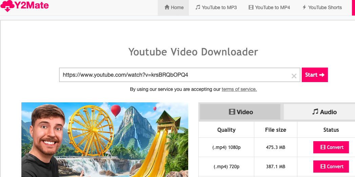Click the 475.3 MB file size
The image size is (355, 177).
276,148
